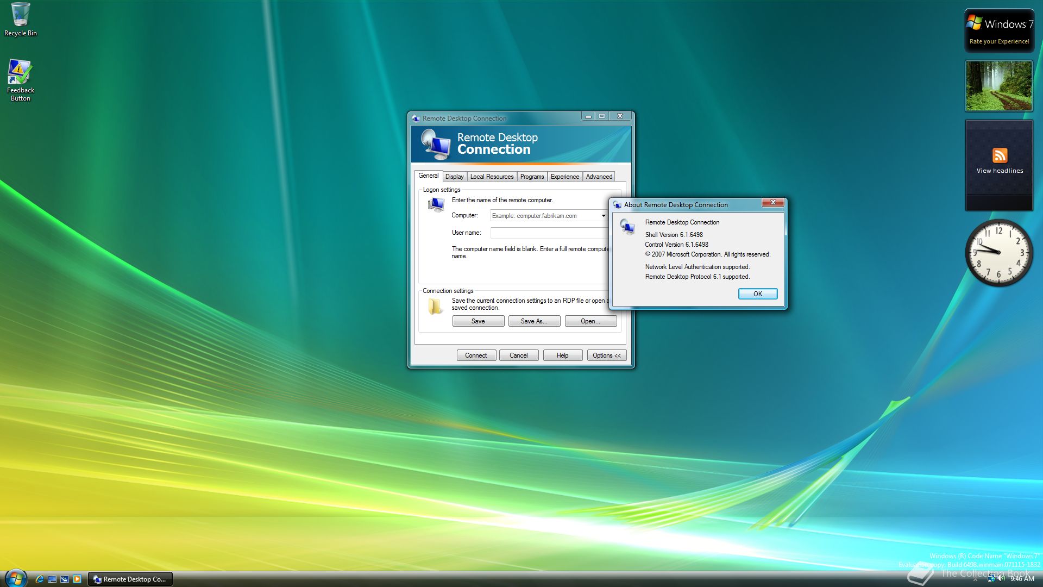This screenshot has height=587, width=1043.
Task: Click the taskbar clock showing 9:46 AM
Action: pyautogui.click(x=1022, y=579)
